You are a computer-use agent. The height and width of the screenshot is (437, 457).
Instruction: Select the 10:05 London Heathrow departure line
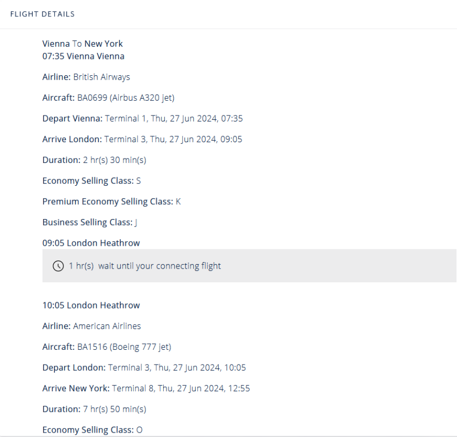click(x=91, y=305)
